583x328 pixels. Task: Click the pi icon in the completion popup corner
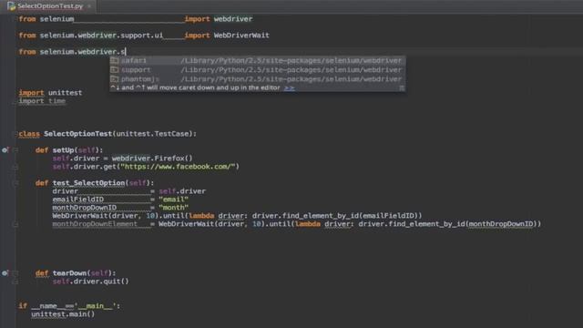402,87
